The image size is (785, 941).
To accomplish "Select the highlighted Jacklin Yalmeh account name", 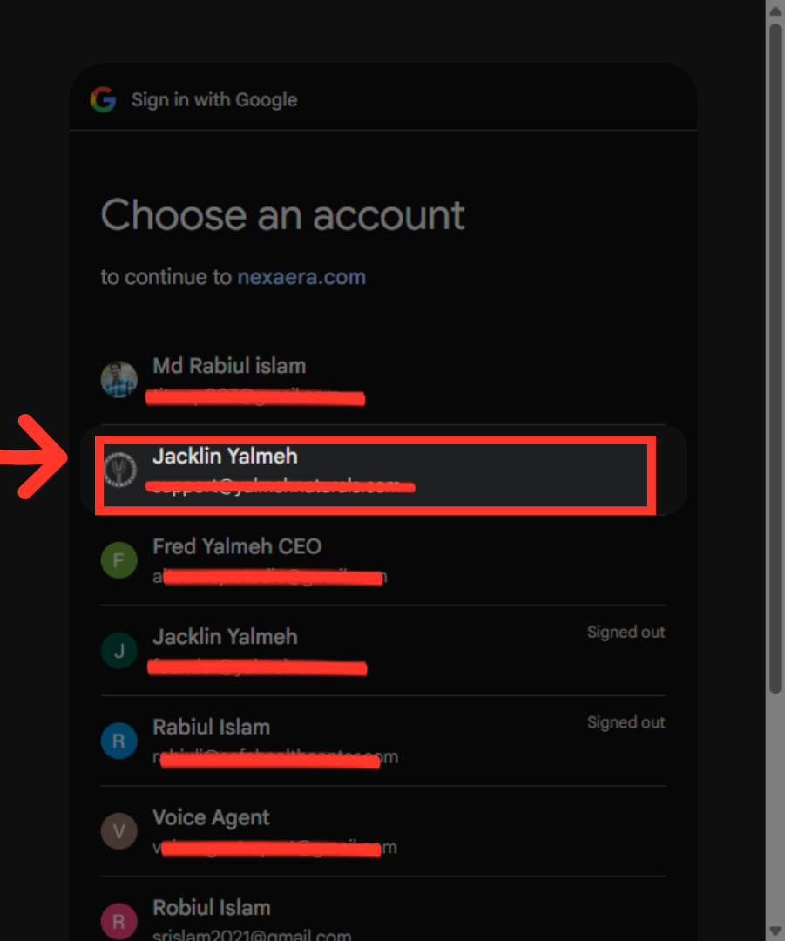I will point(225,456).
